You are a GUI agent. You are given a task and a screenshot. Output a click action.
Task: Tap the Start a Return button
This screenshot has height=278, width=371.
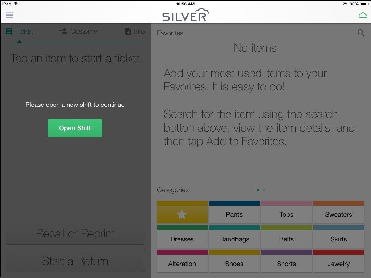tap(75, 261)
